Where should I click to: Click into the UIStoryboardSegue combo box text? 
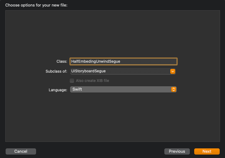tap(88, 71)
